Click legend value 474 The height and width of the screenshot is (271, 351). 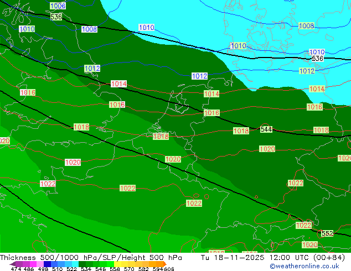click(16, 269)
